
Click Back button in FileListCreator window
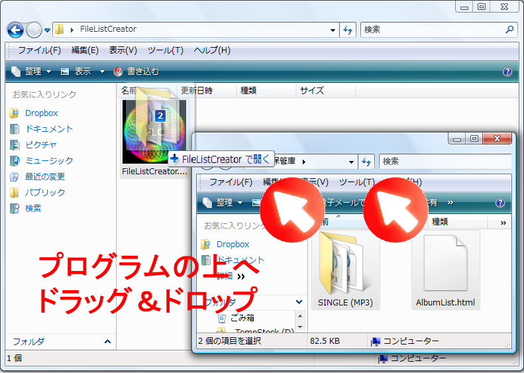coord(15,30)
